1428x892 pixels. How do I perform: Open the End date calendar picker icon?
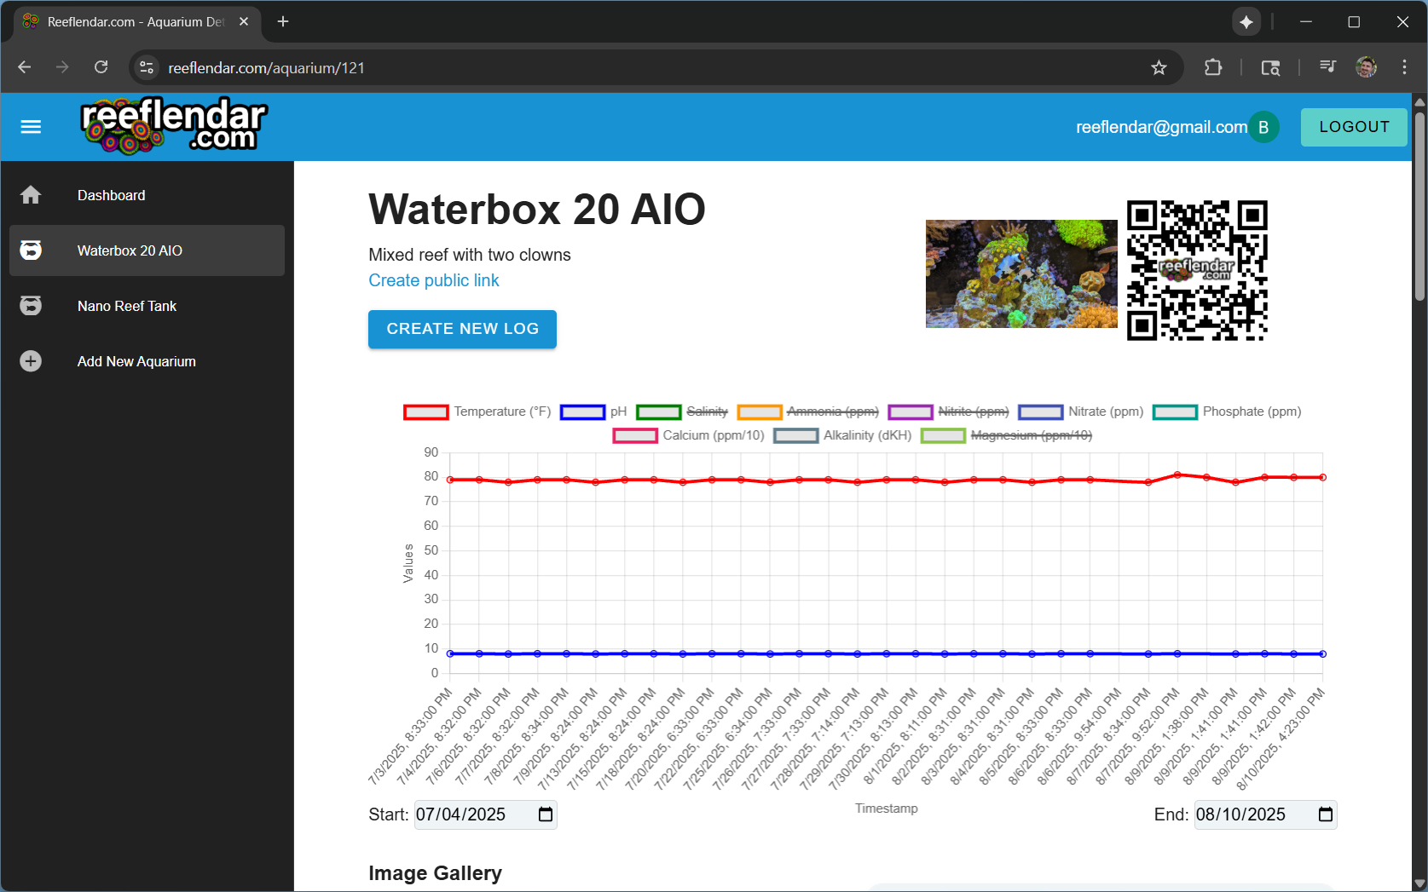(x=1326, y=814)
